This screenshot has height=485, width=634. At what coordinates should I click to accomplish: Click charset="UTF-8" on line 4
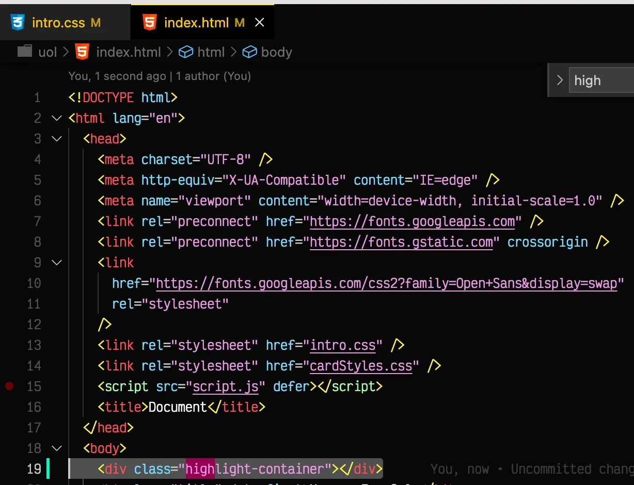[x=196, y=159]
